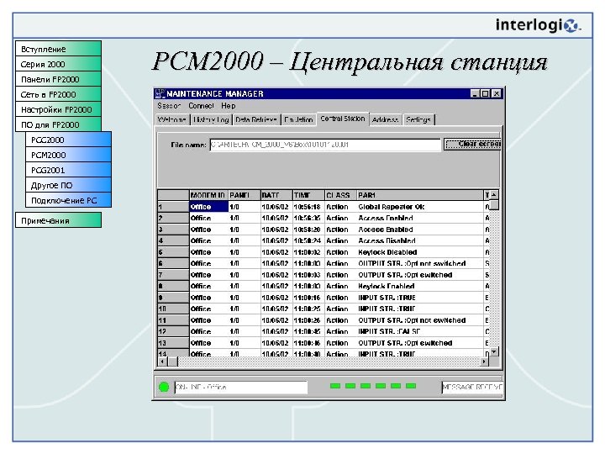605x454 pixels.
Task: Click the 'Global Repeater Ok' cell
Action: click(420, 207)
